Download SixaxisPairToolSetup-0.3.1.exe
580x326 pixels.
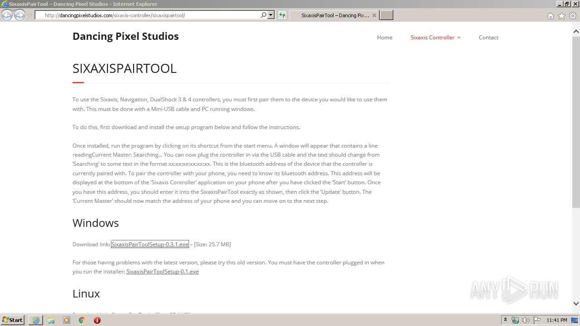coord(150,244)
